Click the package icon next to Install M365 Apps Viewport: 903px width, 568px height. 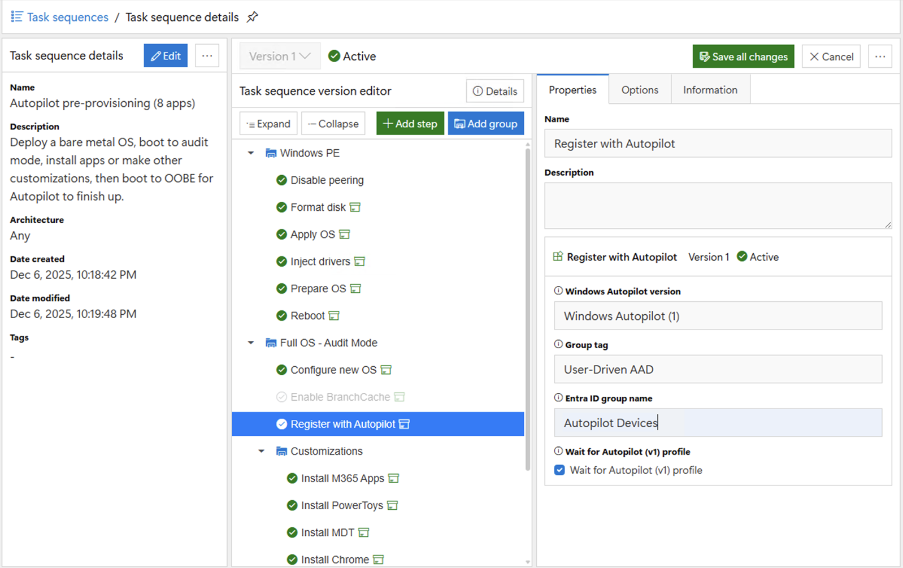(394, 479)
